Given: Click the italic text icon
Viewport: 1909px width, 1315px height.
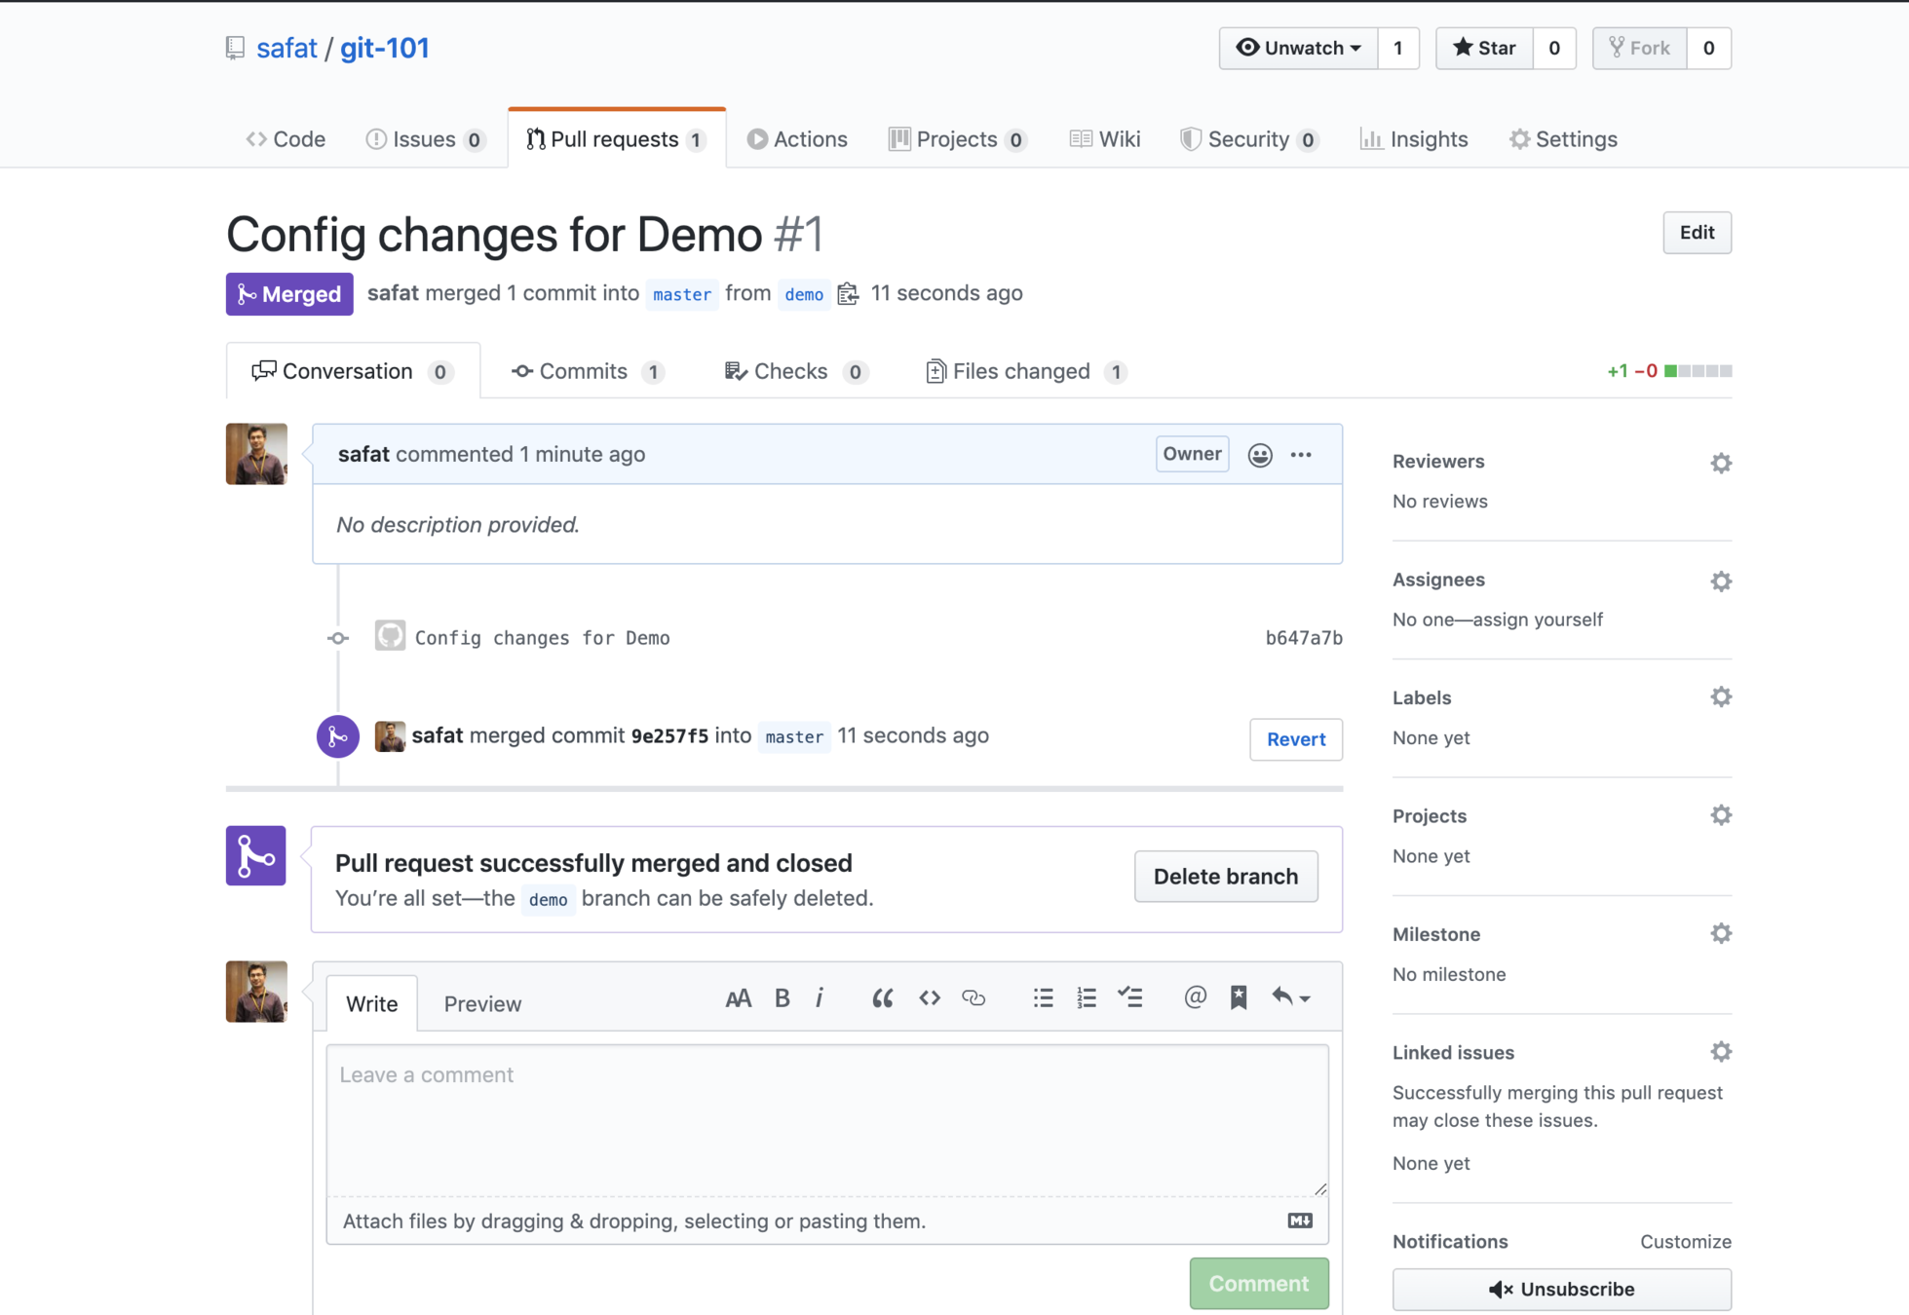Looking at the screenshot, I should pyautogui.click(x=820, y=997).
